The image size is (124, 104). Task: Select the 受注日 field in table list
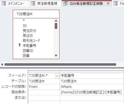28,35
